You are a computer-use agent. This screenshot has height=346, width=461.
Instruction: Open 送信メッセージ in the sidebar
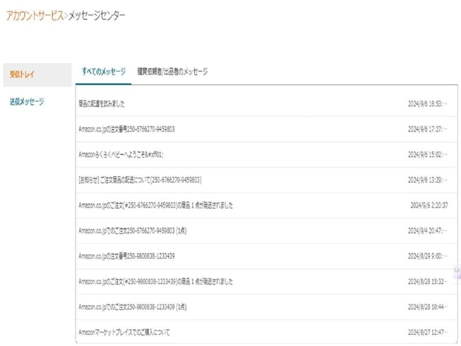point(27,102)
